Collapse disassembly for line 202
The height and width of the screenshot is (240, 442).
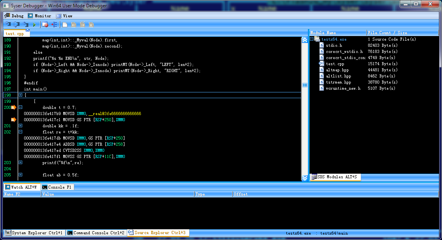tap(20, 132)
